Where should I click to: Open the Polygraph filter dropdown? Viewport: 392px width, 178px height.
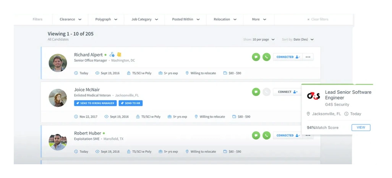[x=106, y=19]
